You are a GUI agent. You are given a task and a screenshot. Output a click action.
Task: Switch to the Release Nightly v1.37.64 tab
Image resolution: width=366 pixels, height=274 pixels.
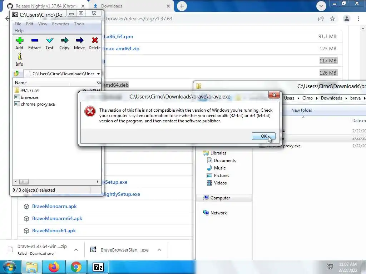pyautogui.click(x=45, y=6)
